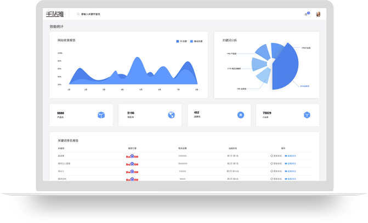Toggle the PC百度 legend color swatch
The image size is (368, 223).
coord(178,42)
